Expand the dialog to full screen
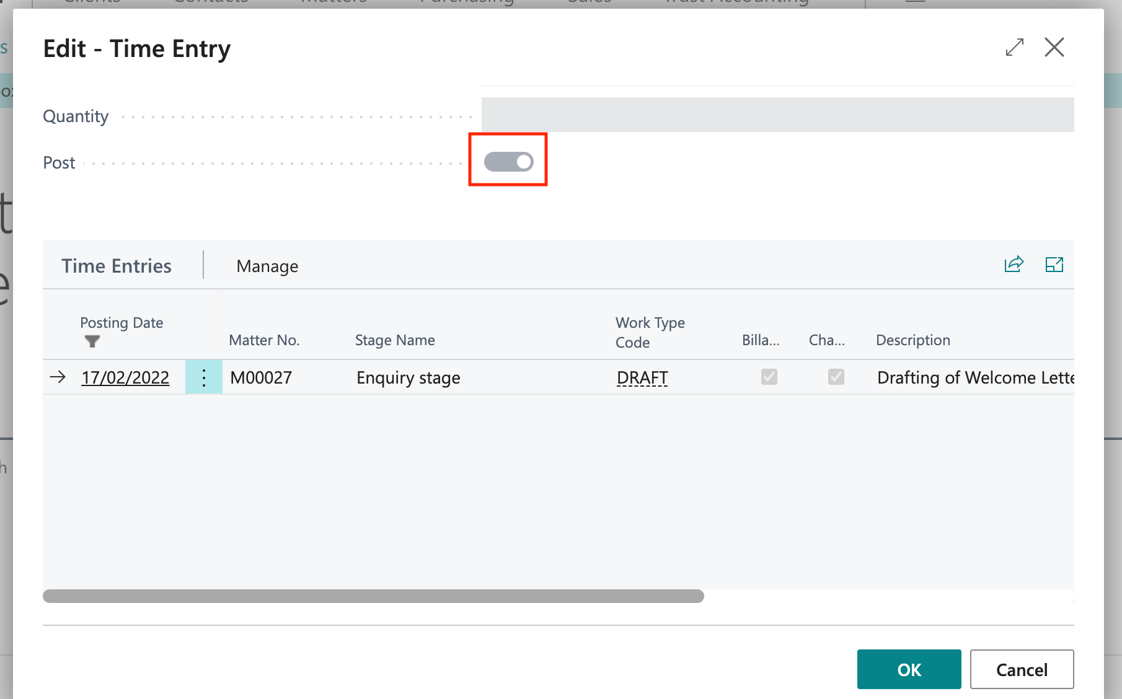1122x699 pixels. (1015, 47)
